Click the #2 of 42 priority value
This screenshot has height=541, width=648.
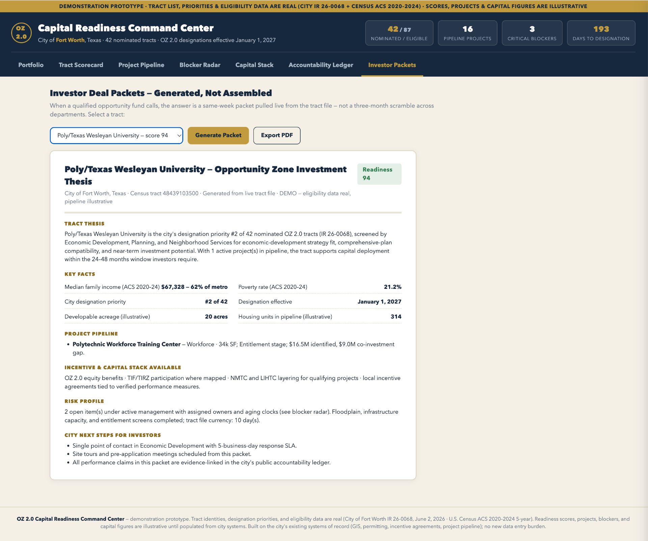[x=216, y=302]
